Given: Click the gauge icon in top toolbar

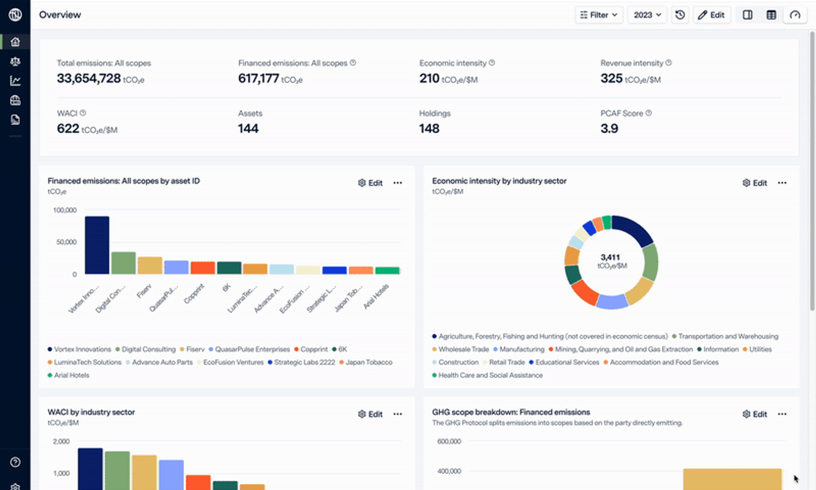Looking at the screenshot, I should click(x=795, y=15).
